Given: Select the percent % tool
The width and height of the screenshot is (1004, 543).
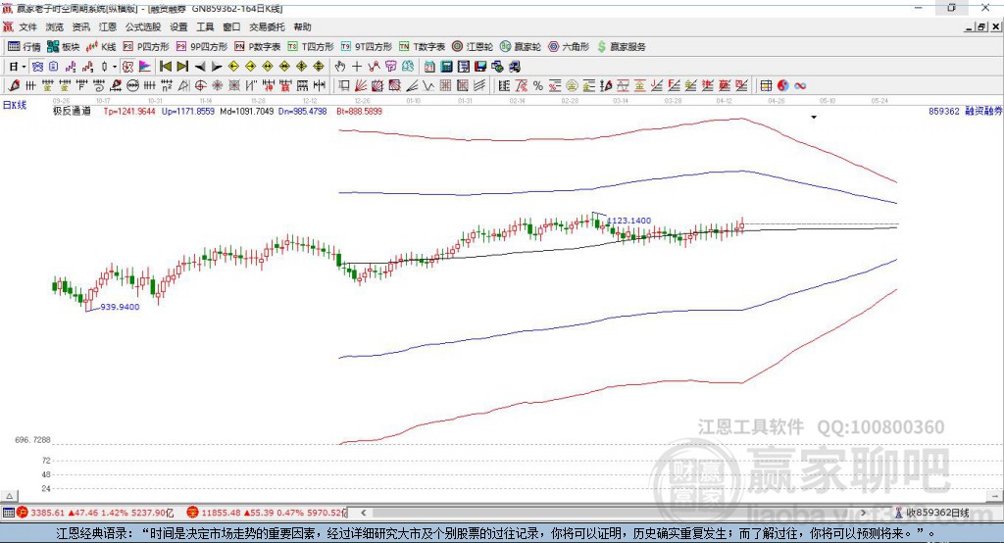Looking at the screenshot, I should click(538, 86).
